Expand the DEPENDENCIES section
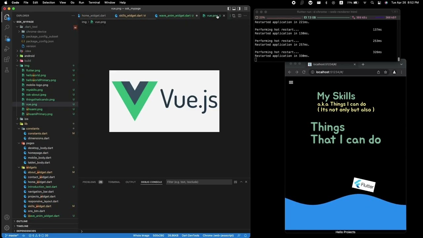The width and height of the screenshot is (423, 238). [26, 231]
